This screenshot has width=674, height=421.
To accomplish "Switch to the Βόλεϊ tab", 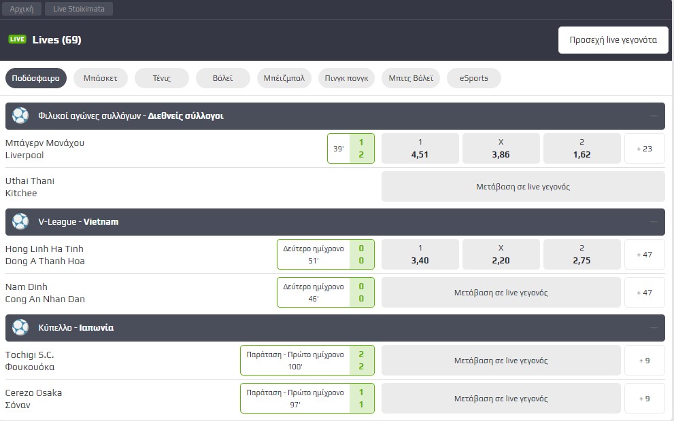I will [222, 78].
